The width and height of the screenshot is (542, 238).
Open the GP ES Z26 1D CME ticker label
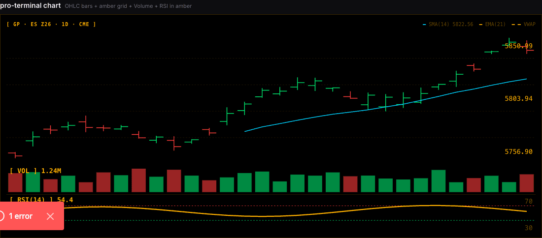[51, 24]
